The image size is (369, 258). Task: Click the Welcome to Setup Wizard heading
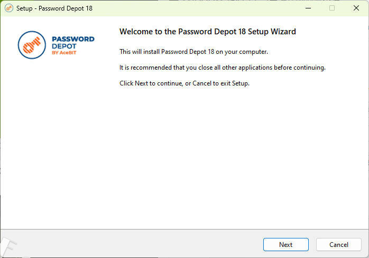coord(207,32)
